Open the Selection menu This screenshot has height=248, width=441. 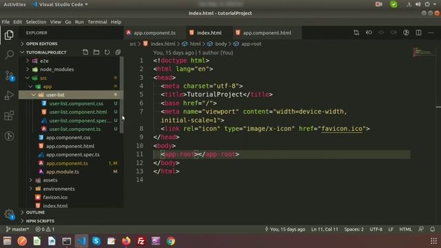[x=36, y=21]
